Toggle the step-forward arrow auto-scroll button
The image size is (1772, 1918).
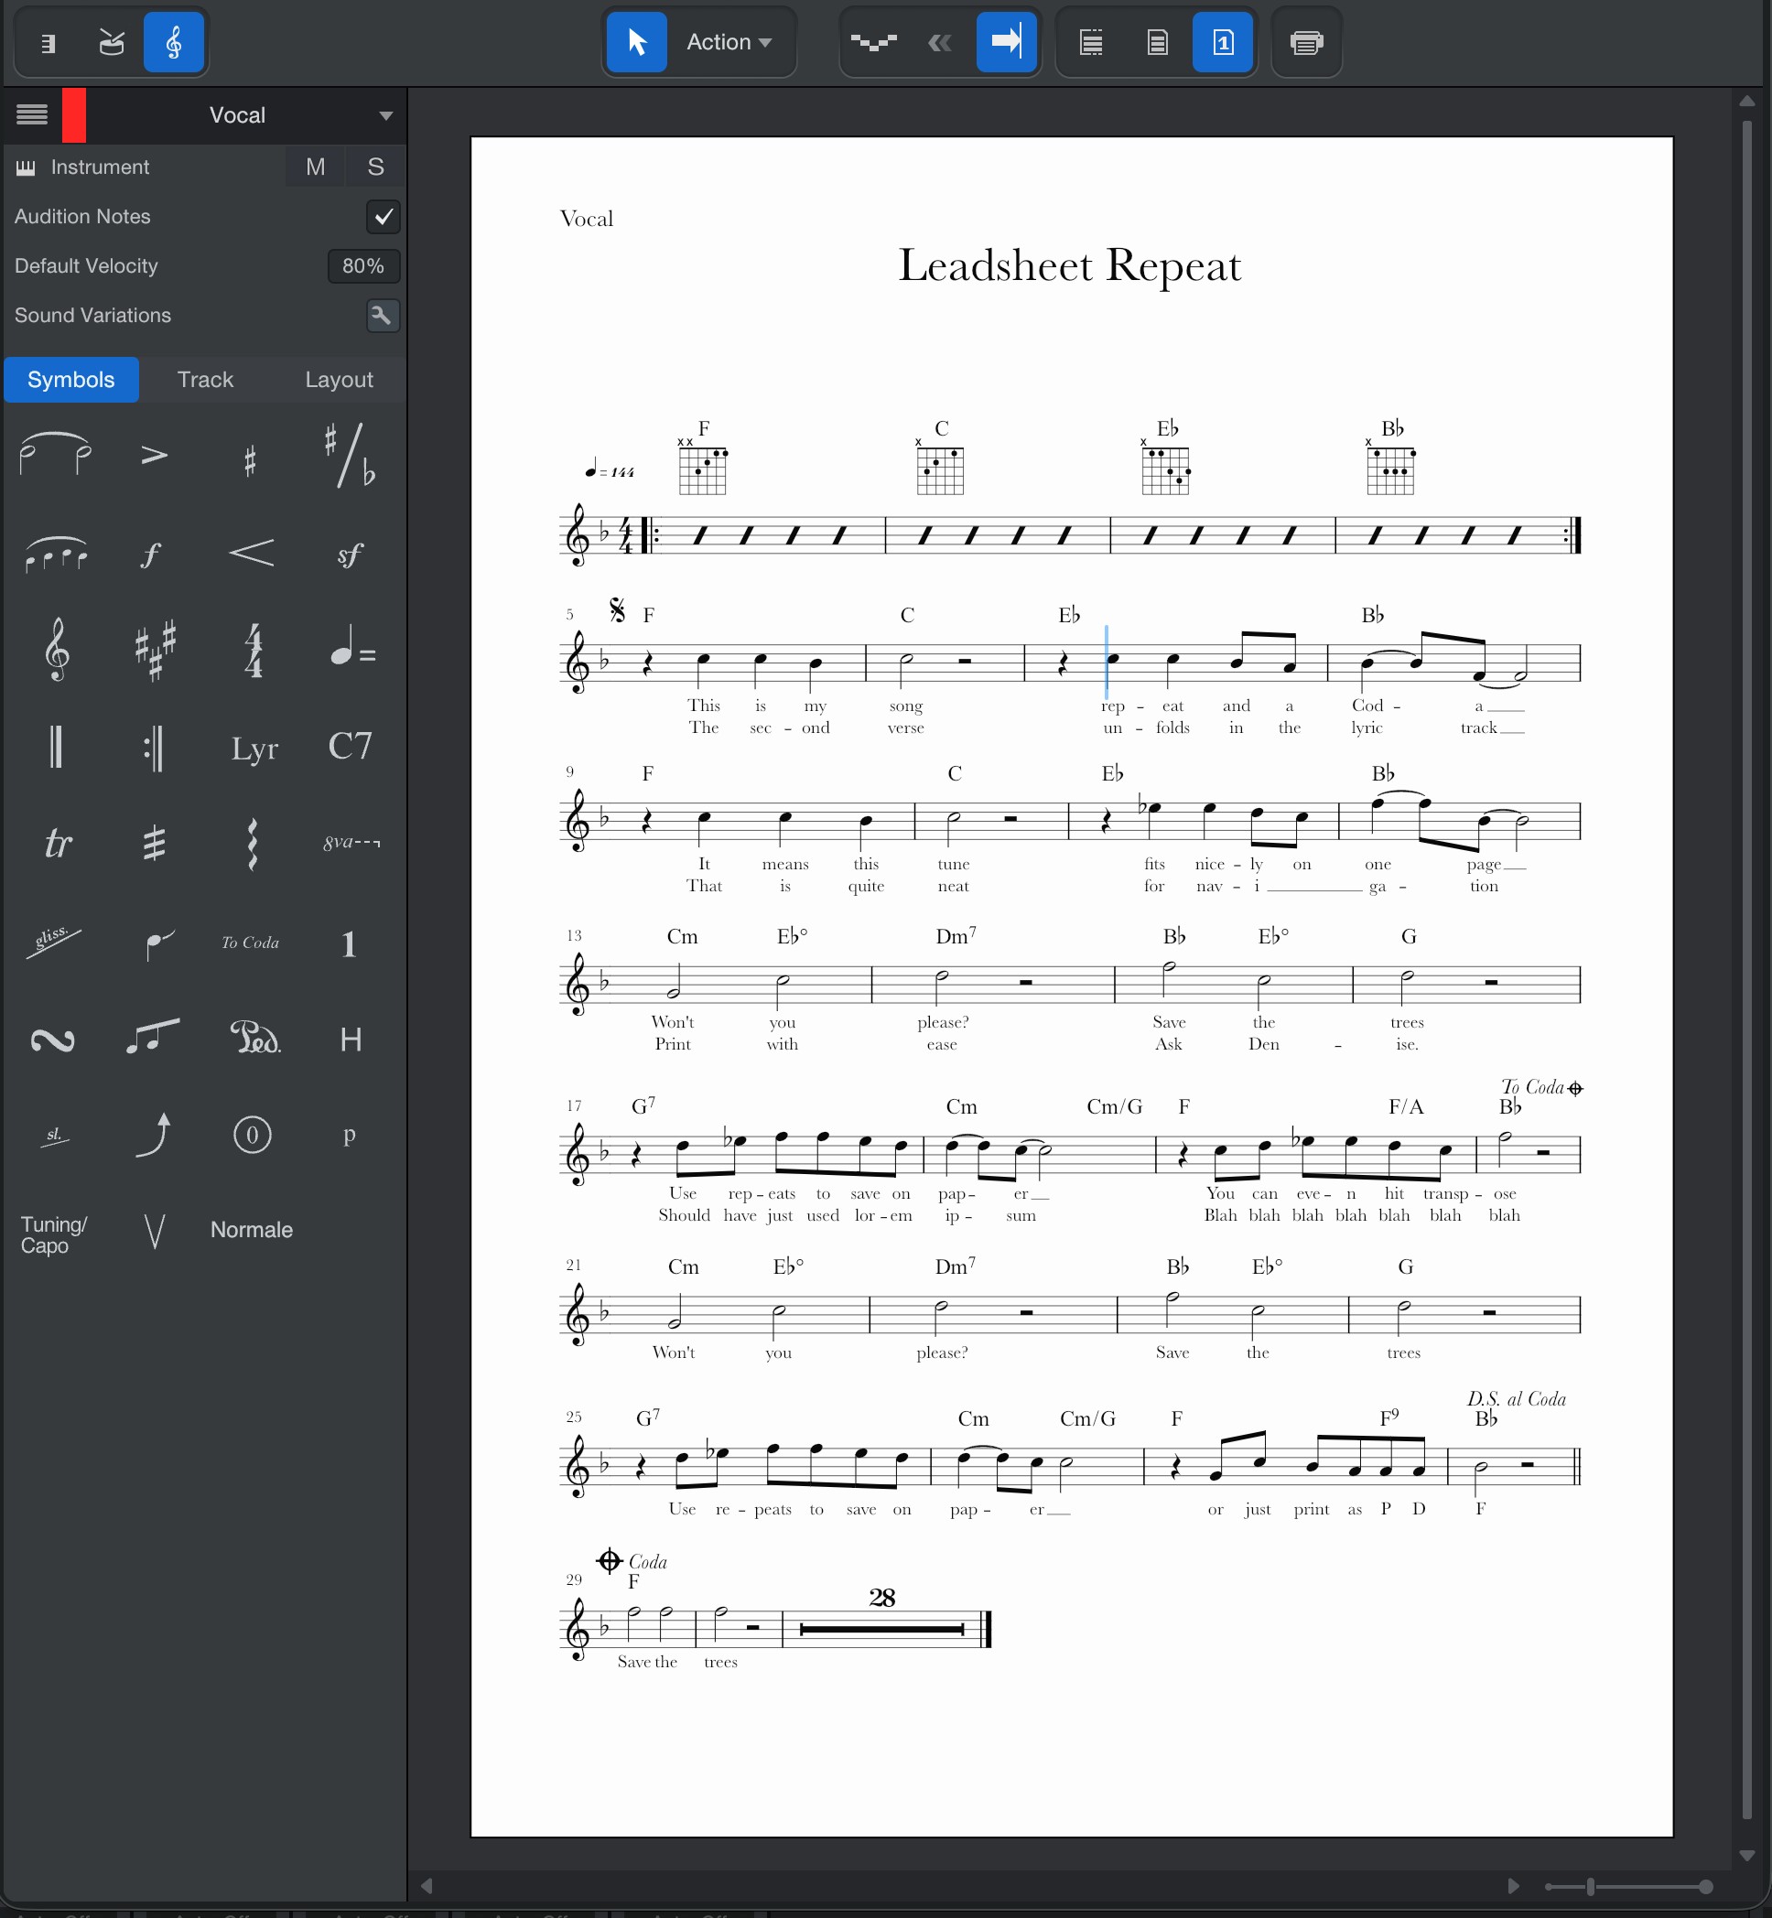[x=1006, y=42]
